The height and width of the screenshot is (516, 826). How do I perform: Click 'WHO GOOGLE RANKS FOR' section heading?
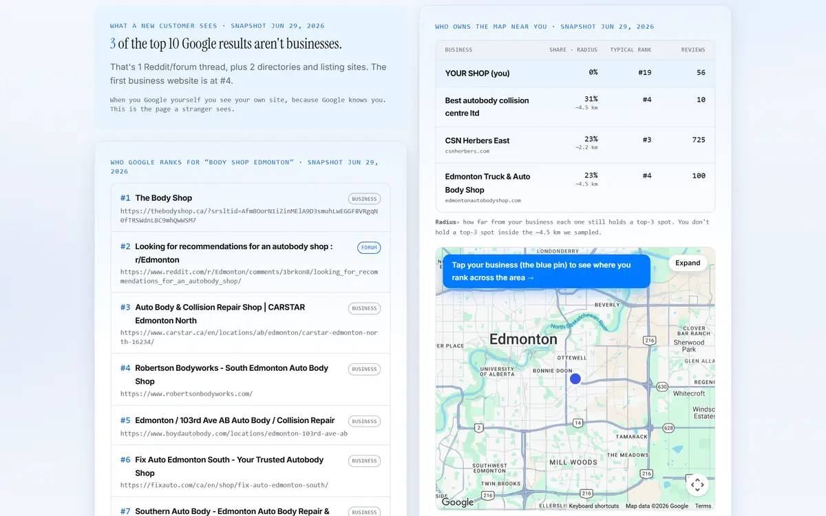point(244,166)
